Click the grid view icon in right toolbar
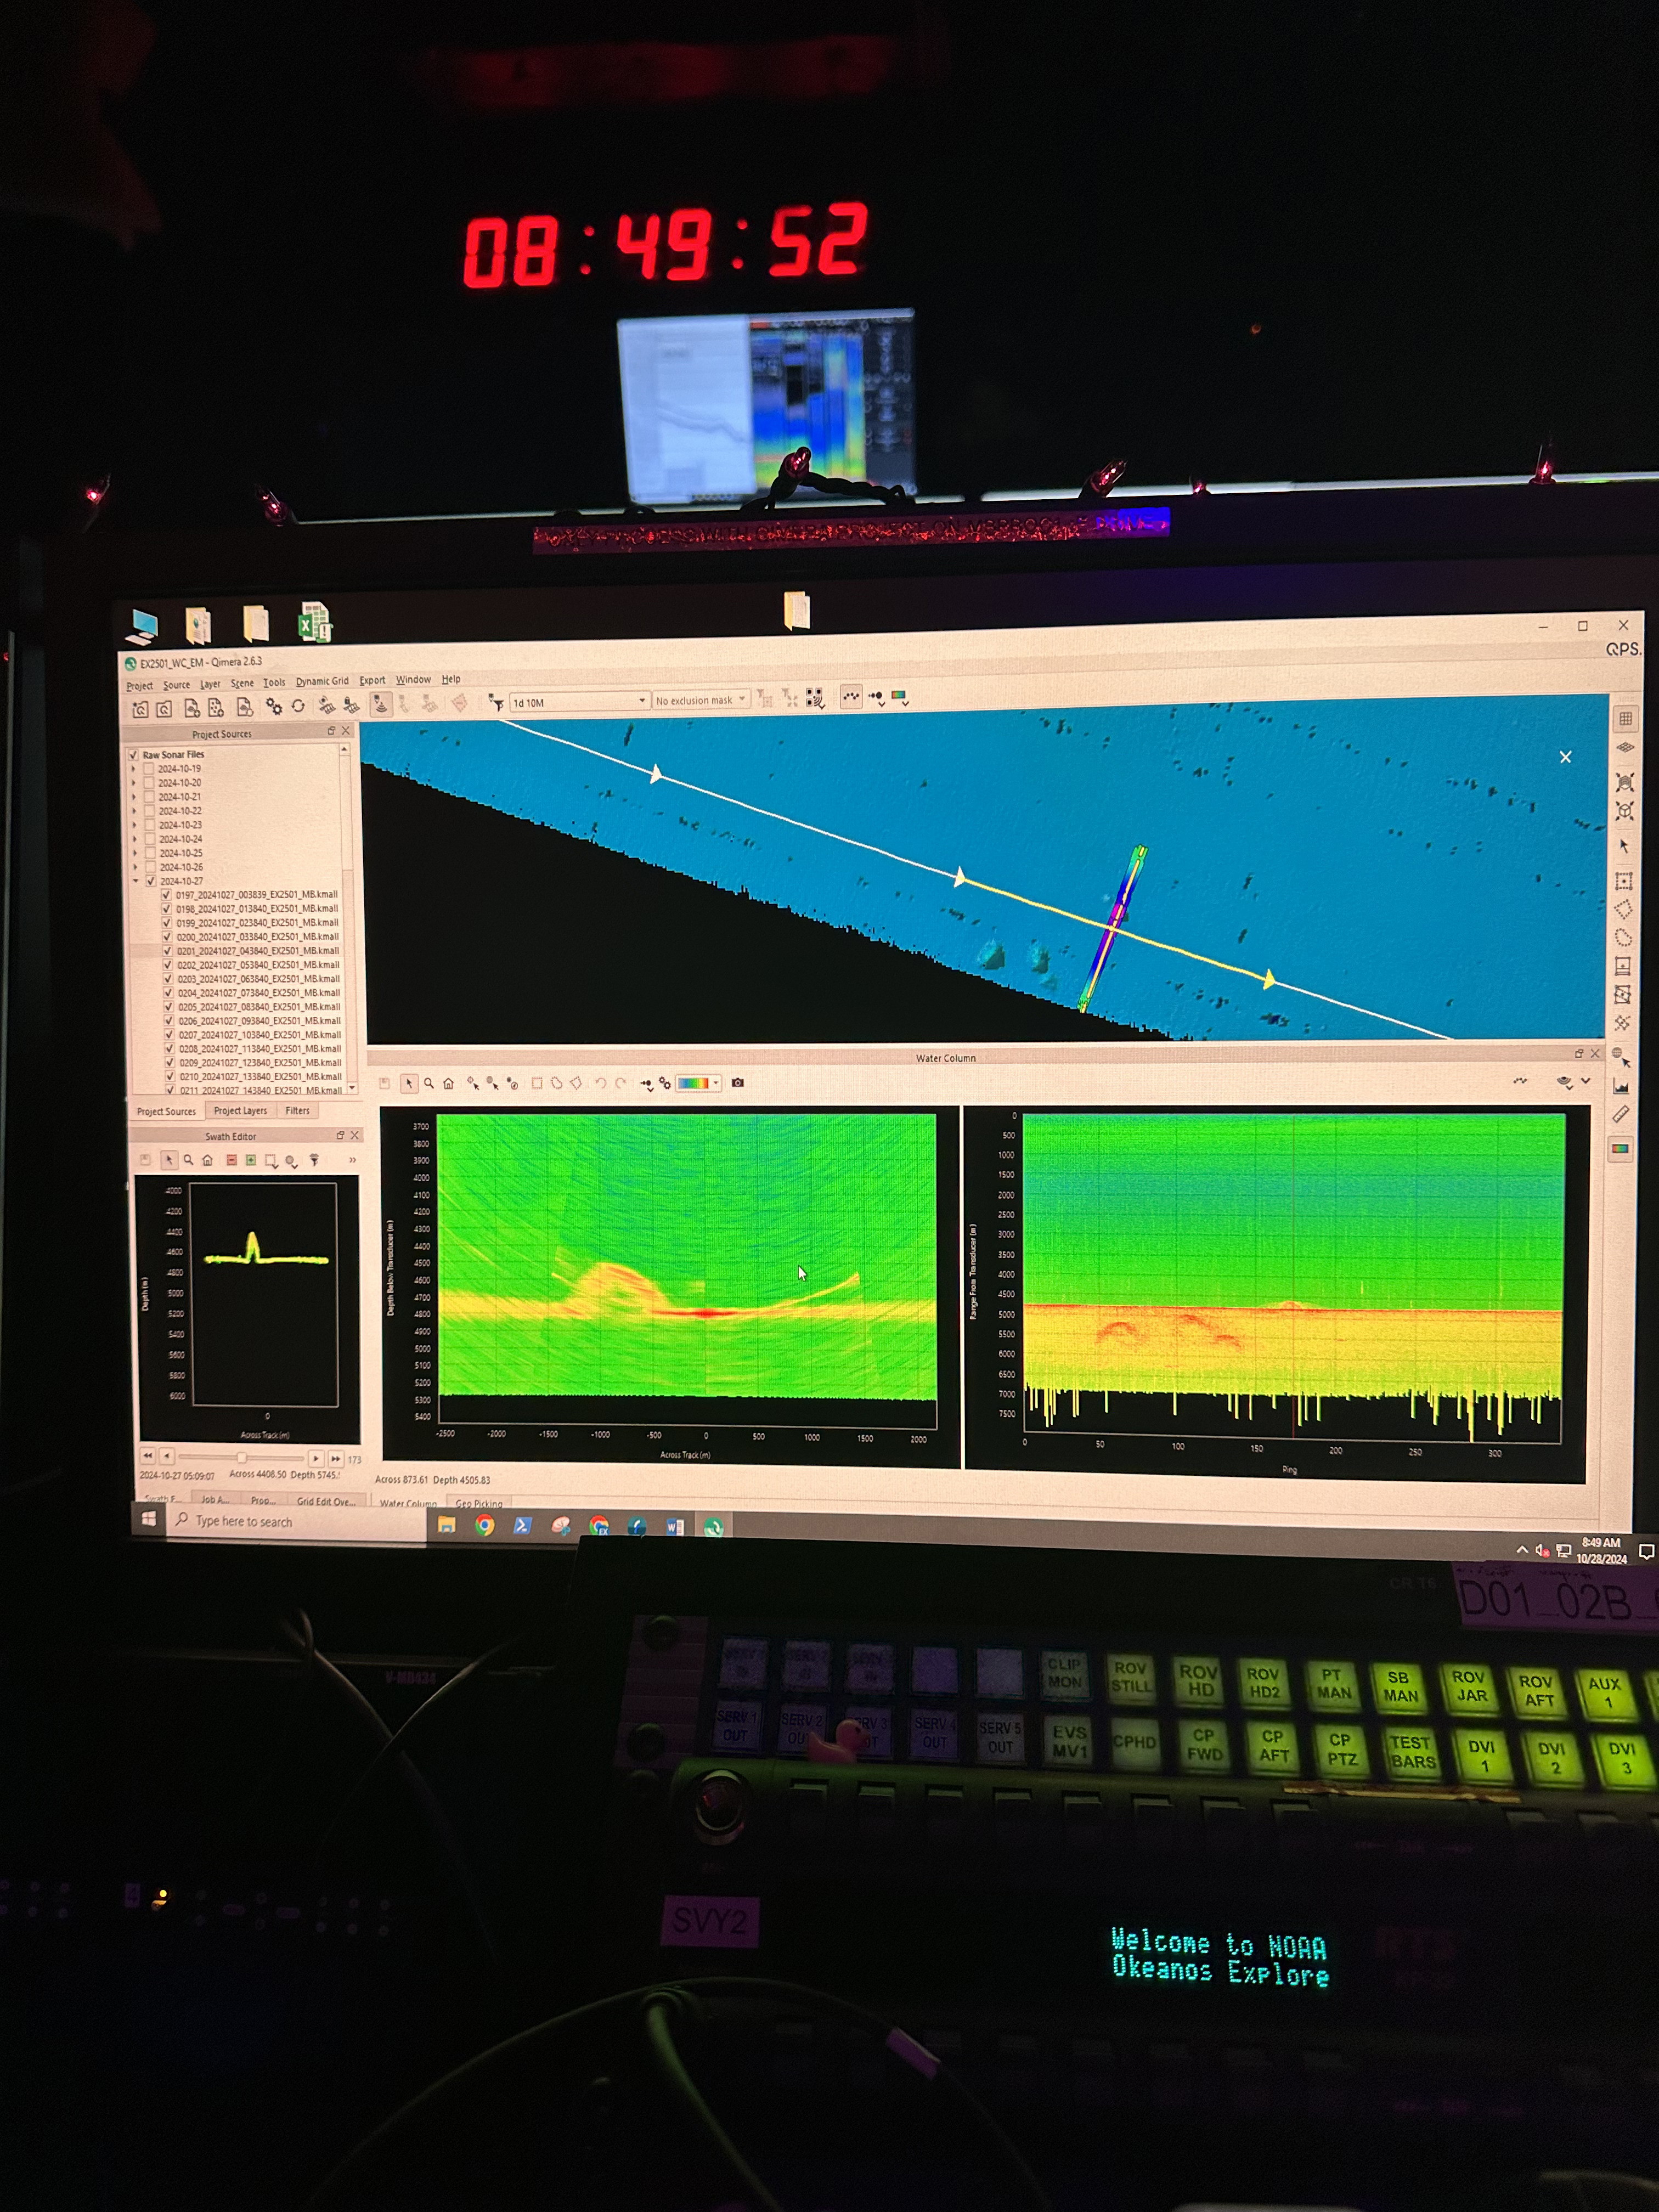Image resolution: width=1659 pixels, height=2212 pixels. pos(1626,719)
